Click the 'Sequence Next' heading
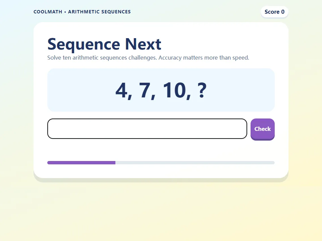This screenshot has width=322, height=241. pyautogui.click(x=104, y=44)
